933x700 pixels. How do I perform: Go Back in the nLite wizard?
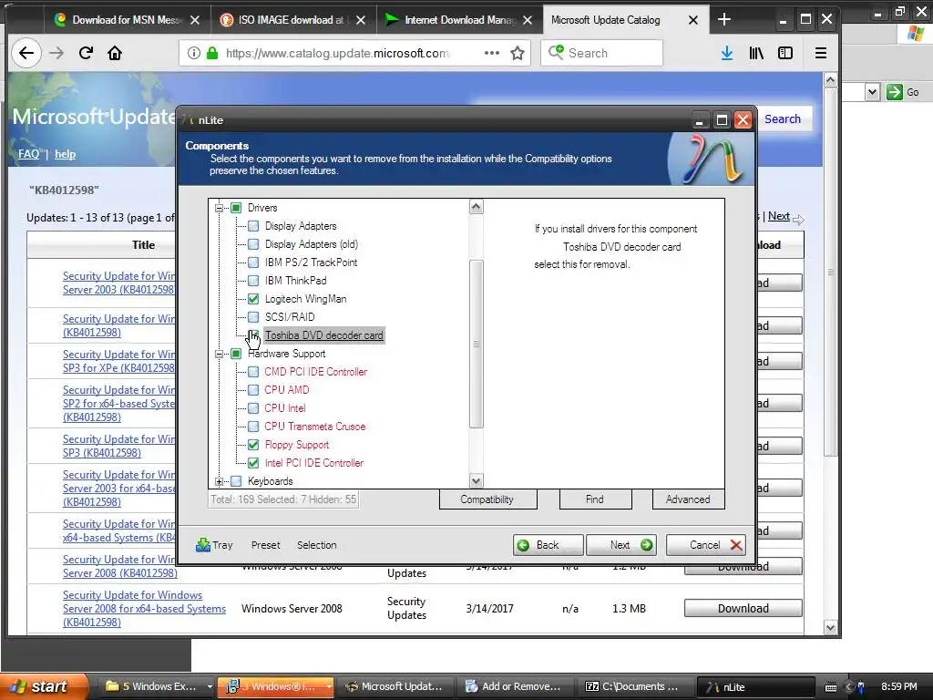point(548,545)
